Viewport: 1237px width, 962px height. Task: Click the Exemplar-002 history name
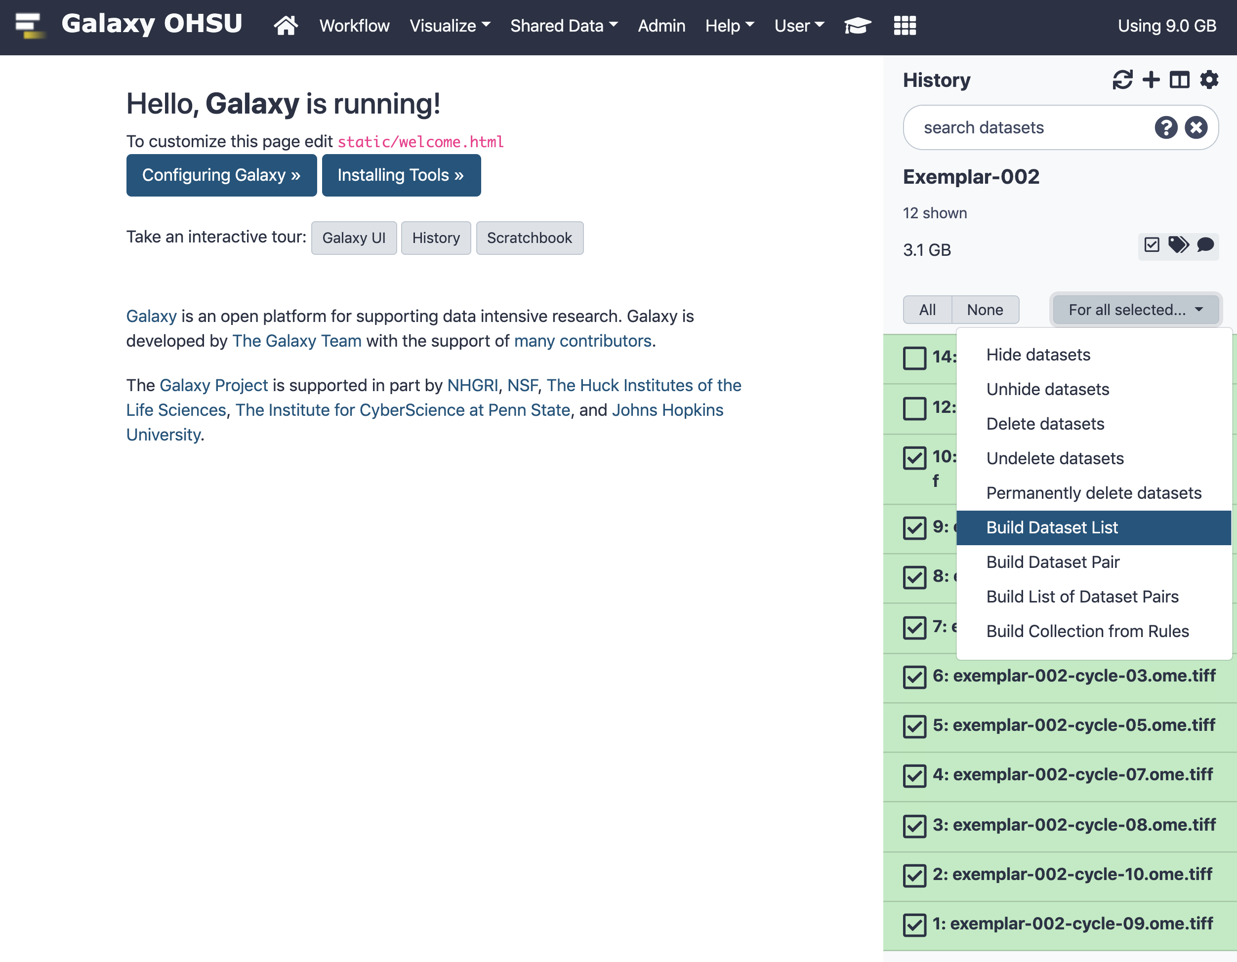pyautogui.click(x=971, y=177)
